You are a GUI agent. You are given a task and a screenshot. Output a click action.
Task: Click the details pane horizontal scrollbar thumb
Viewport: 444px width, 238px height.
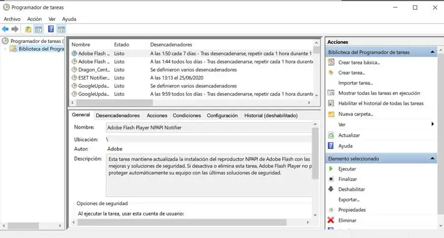pos(182,222)
